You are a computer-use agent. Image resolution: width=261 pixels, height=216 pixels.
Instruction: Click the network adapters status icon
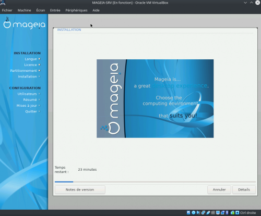(203, 212)
